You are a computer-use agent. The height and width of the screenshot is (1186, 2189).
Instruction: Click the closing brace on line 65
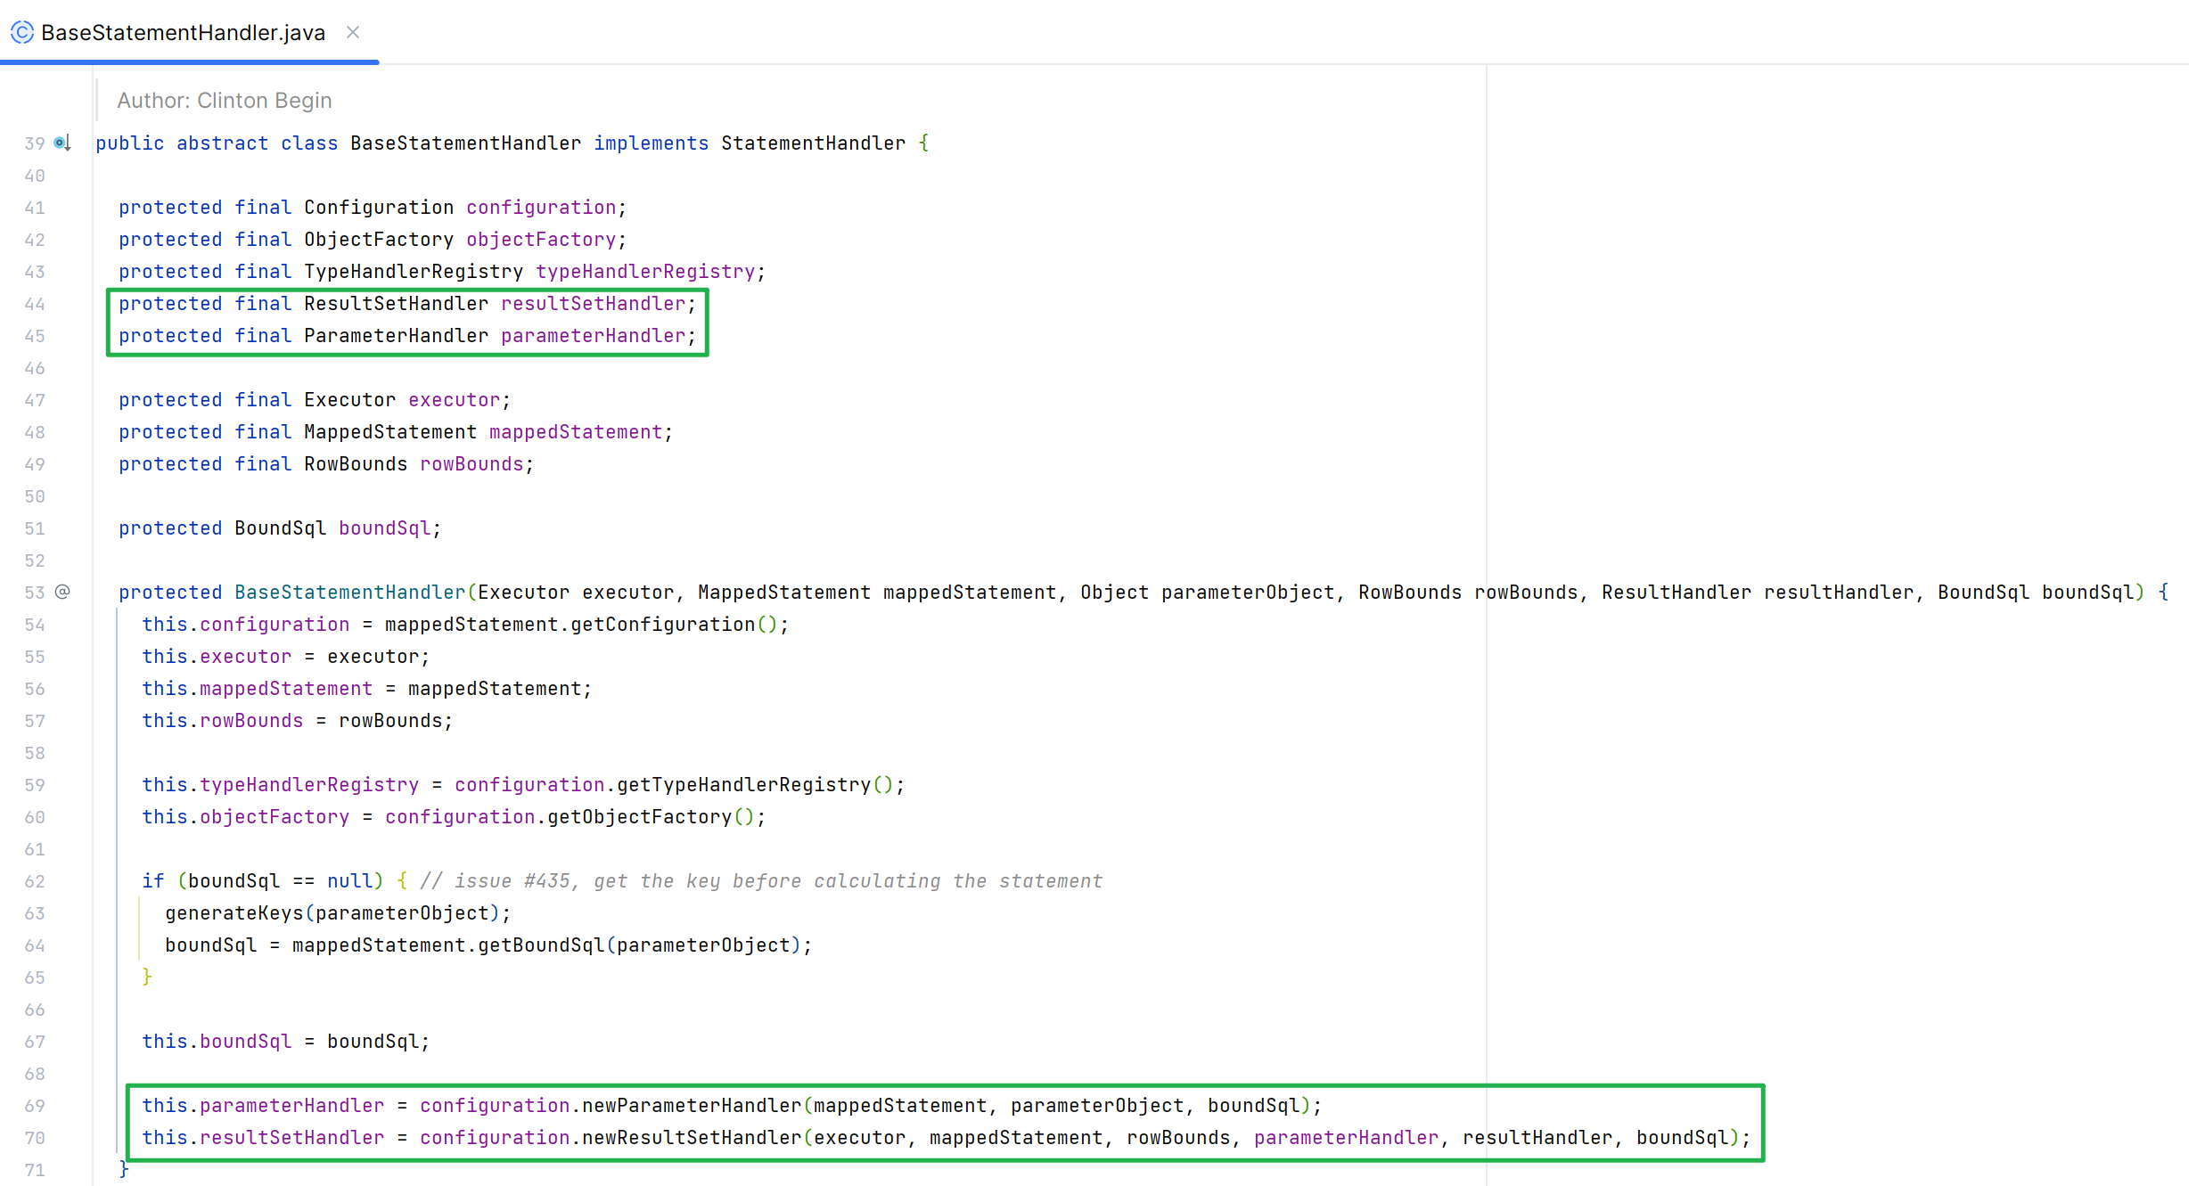point(147,977)
